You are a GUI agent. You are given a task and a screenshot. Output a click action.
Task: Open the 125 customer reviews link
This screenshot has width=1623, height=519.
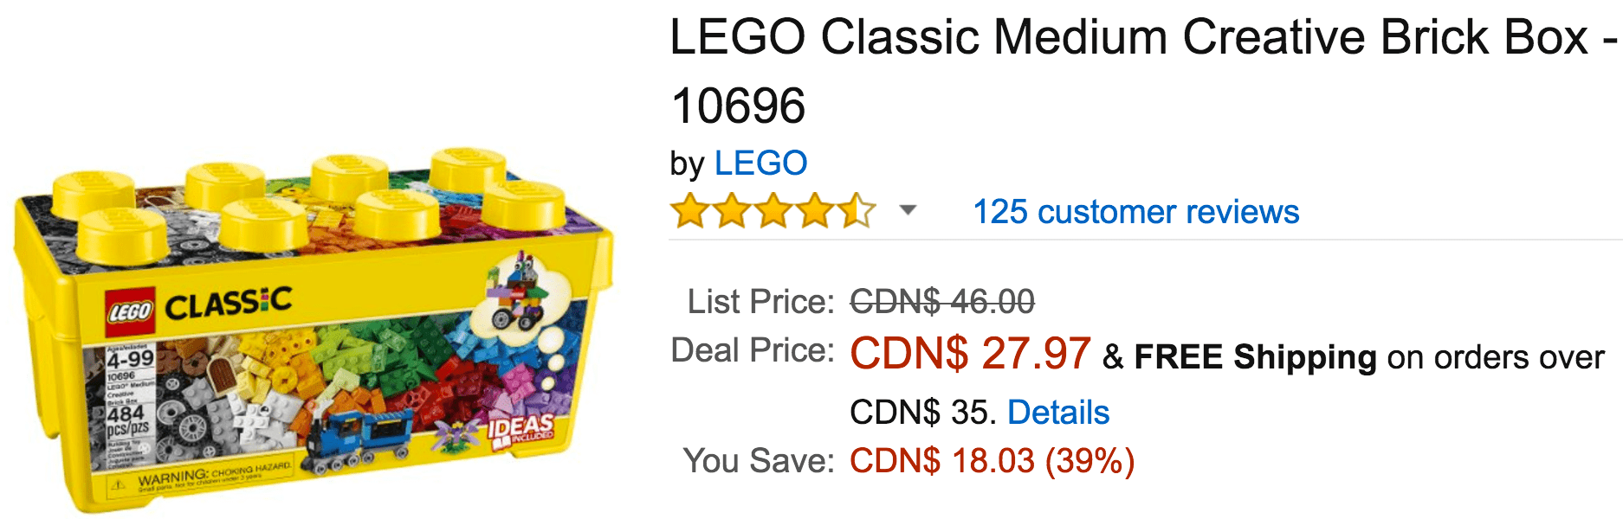coord(1135,212)
